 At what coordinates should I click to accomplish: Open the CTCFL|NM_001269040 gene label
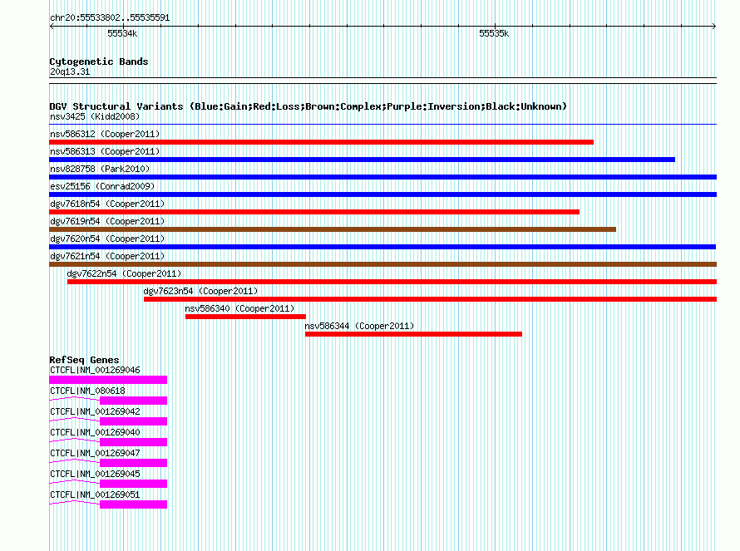click(95, 433)
